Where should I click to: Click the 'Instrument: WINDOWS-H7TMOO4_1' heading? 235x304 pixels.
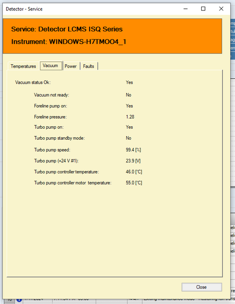pos(69,42)
